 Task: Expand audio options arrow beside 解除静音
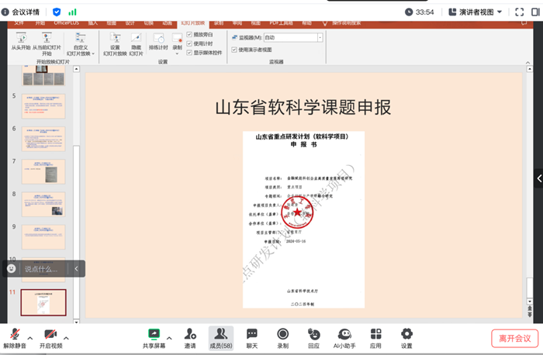point(30,338)
